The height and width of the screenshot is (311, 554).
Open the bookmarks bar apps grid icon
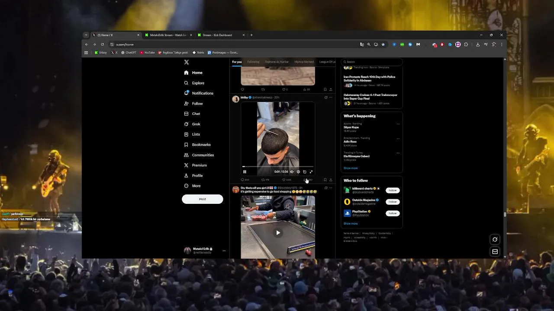pos(86,53)
